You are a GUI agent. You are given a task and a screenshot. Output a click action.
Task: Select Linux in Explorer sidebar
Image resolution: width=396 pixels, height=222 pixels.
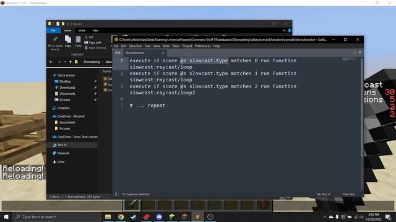click(61, 162)
